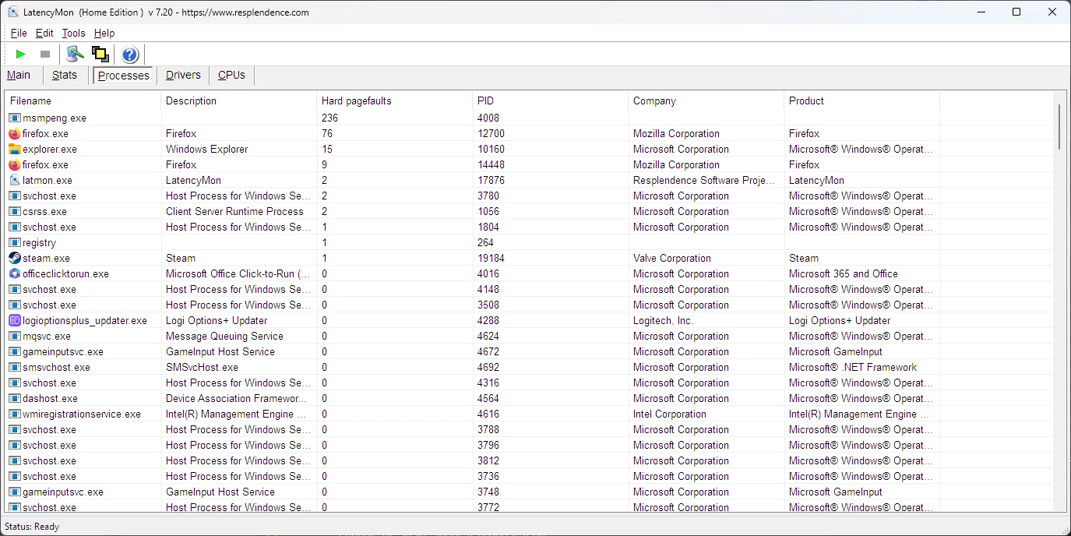The width and height of the screenshot is (1071, 536).
Task: Open the Help menu
Action: click(104, 33)
